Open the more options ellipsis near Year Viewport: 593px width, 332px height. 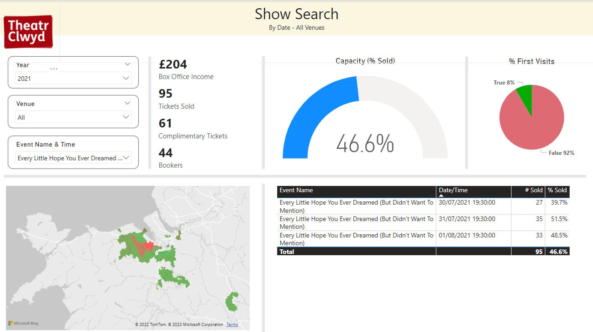click(x=54, y=69)
